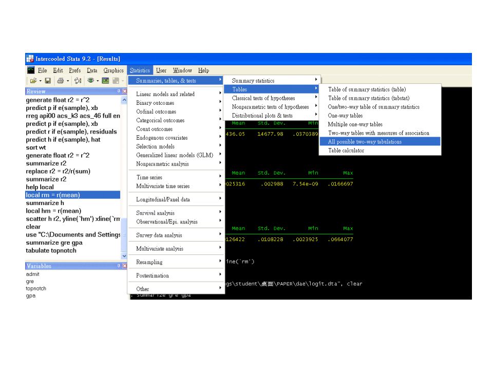Close the Review panel

(x=124, y=91)
